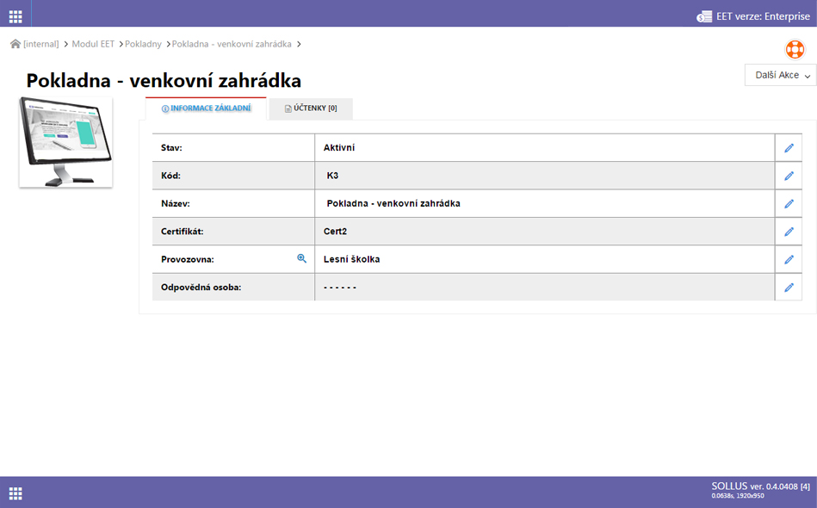Select the Informace základní tab

click(207, 108)
